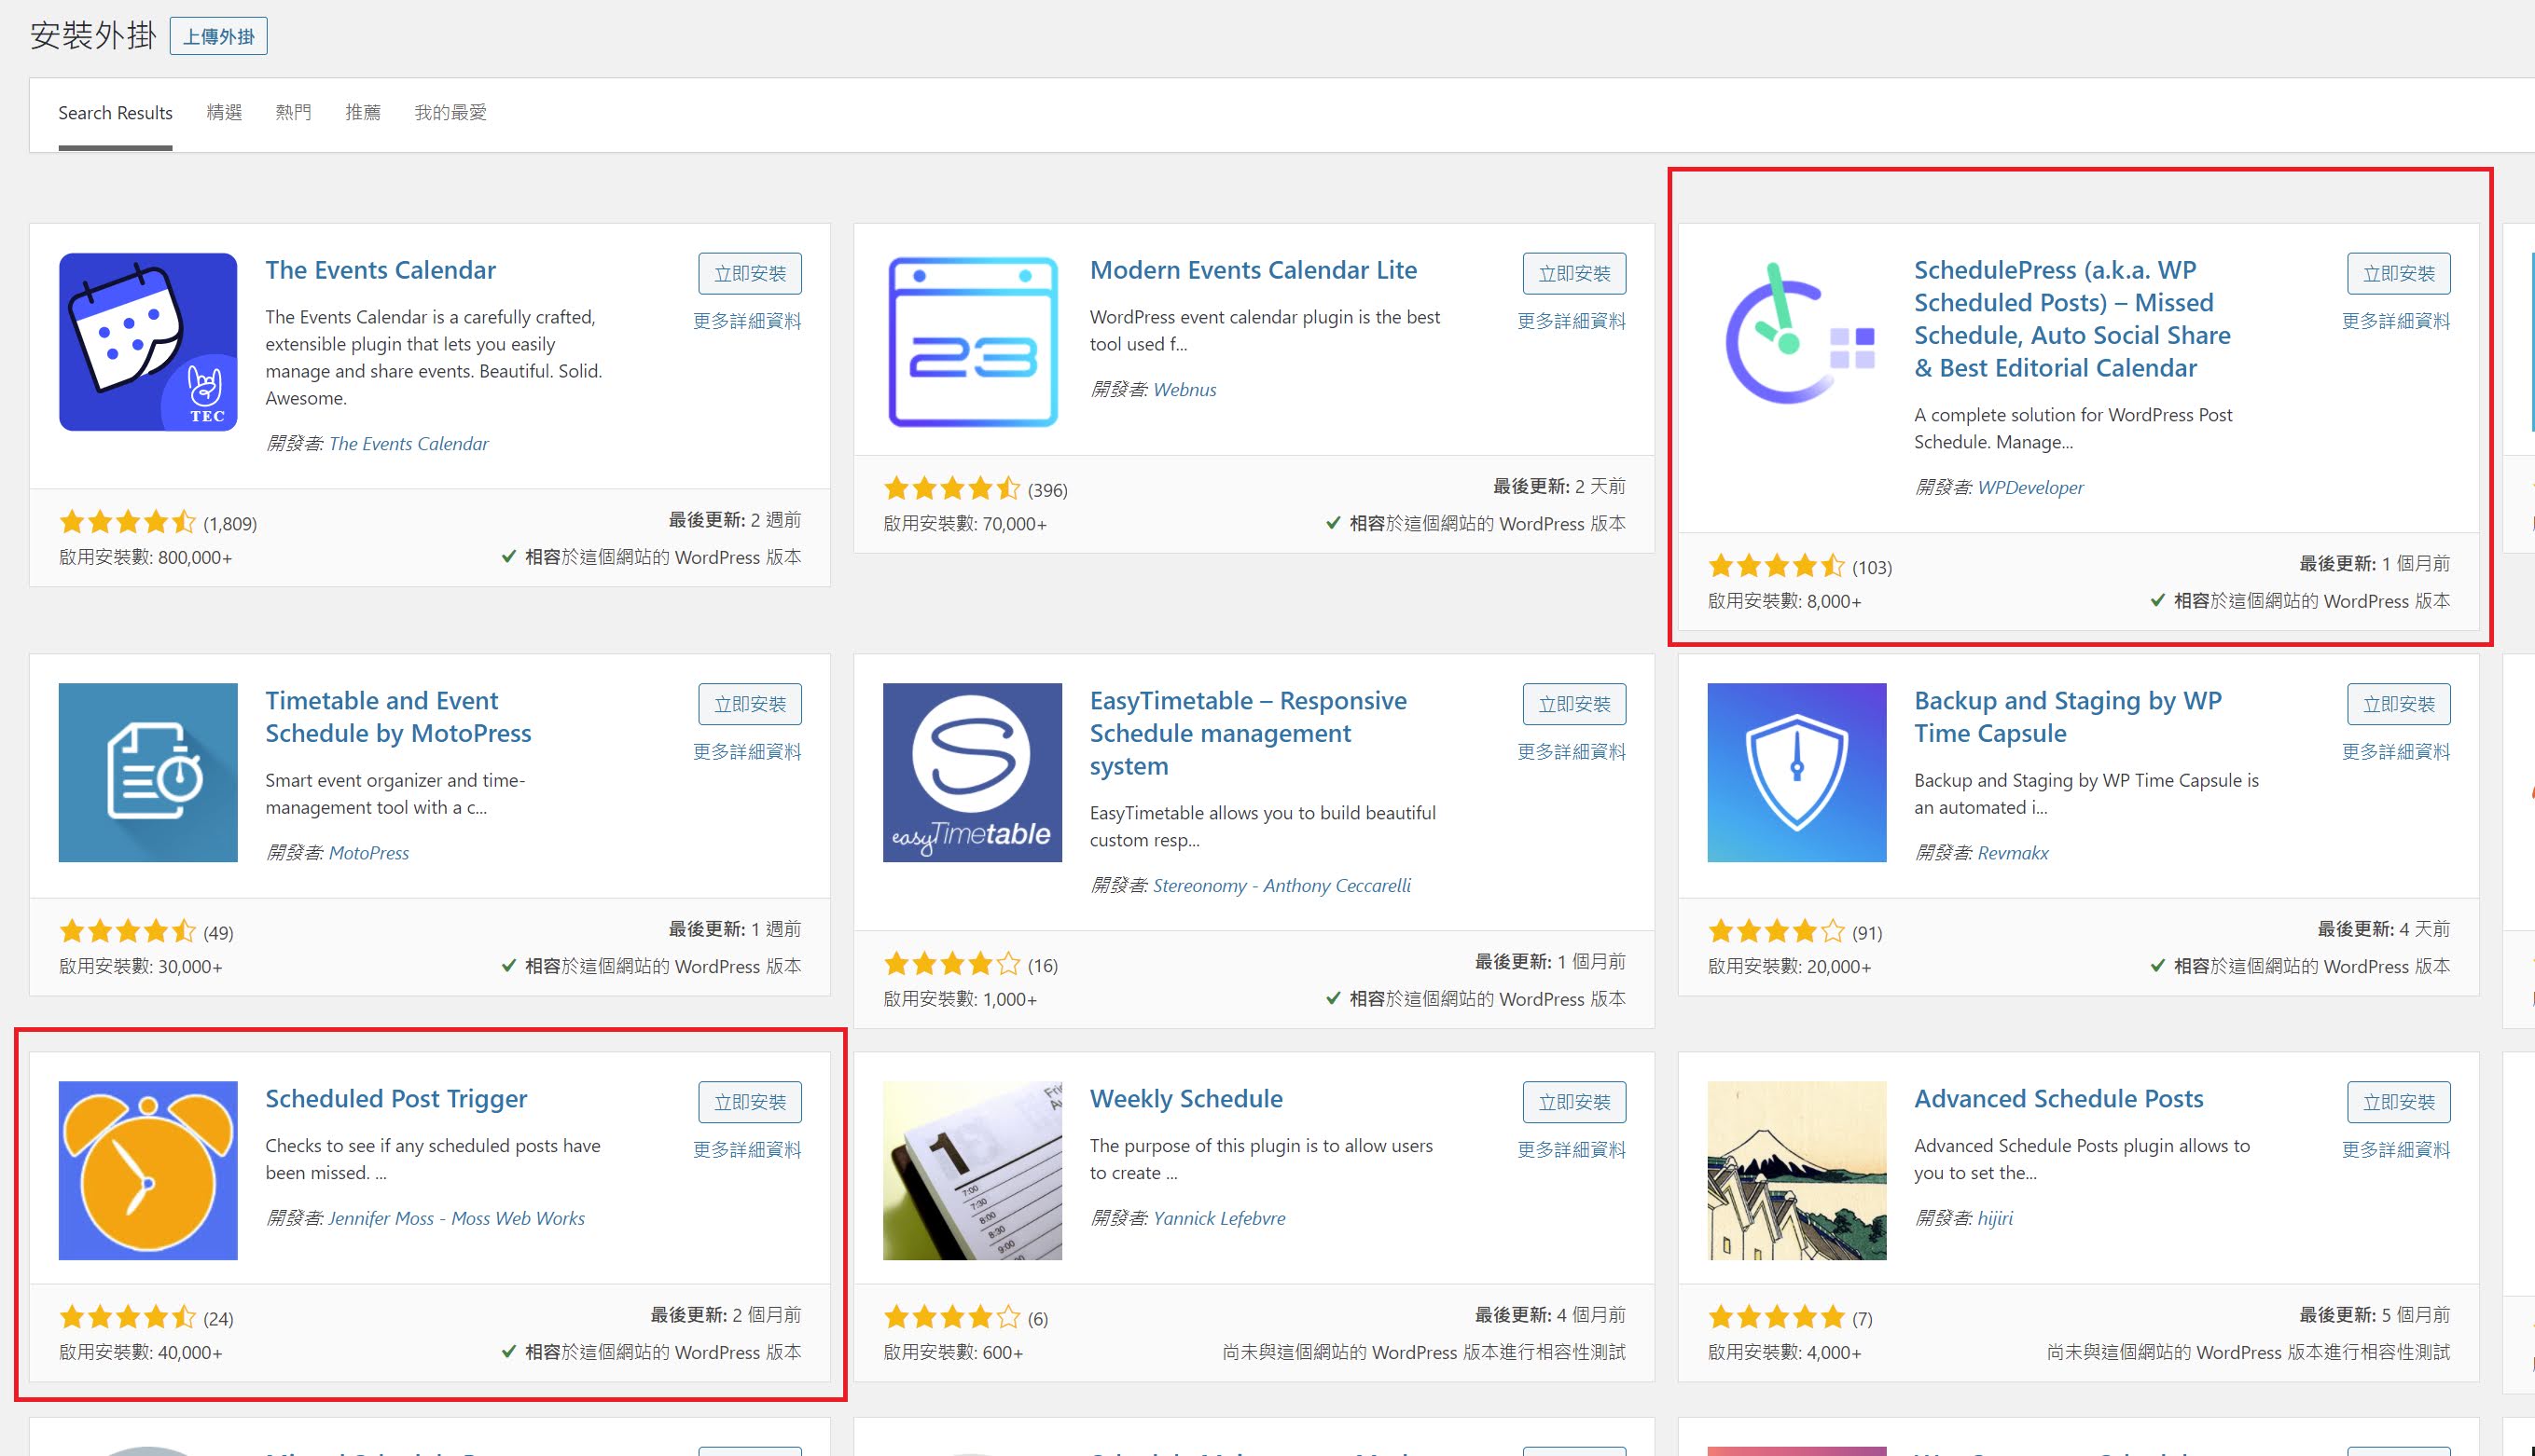Click Advanced Schedule Posts artwork thumbnail
Screen dimensions: 2535x1456
[1796, 1170]
